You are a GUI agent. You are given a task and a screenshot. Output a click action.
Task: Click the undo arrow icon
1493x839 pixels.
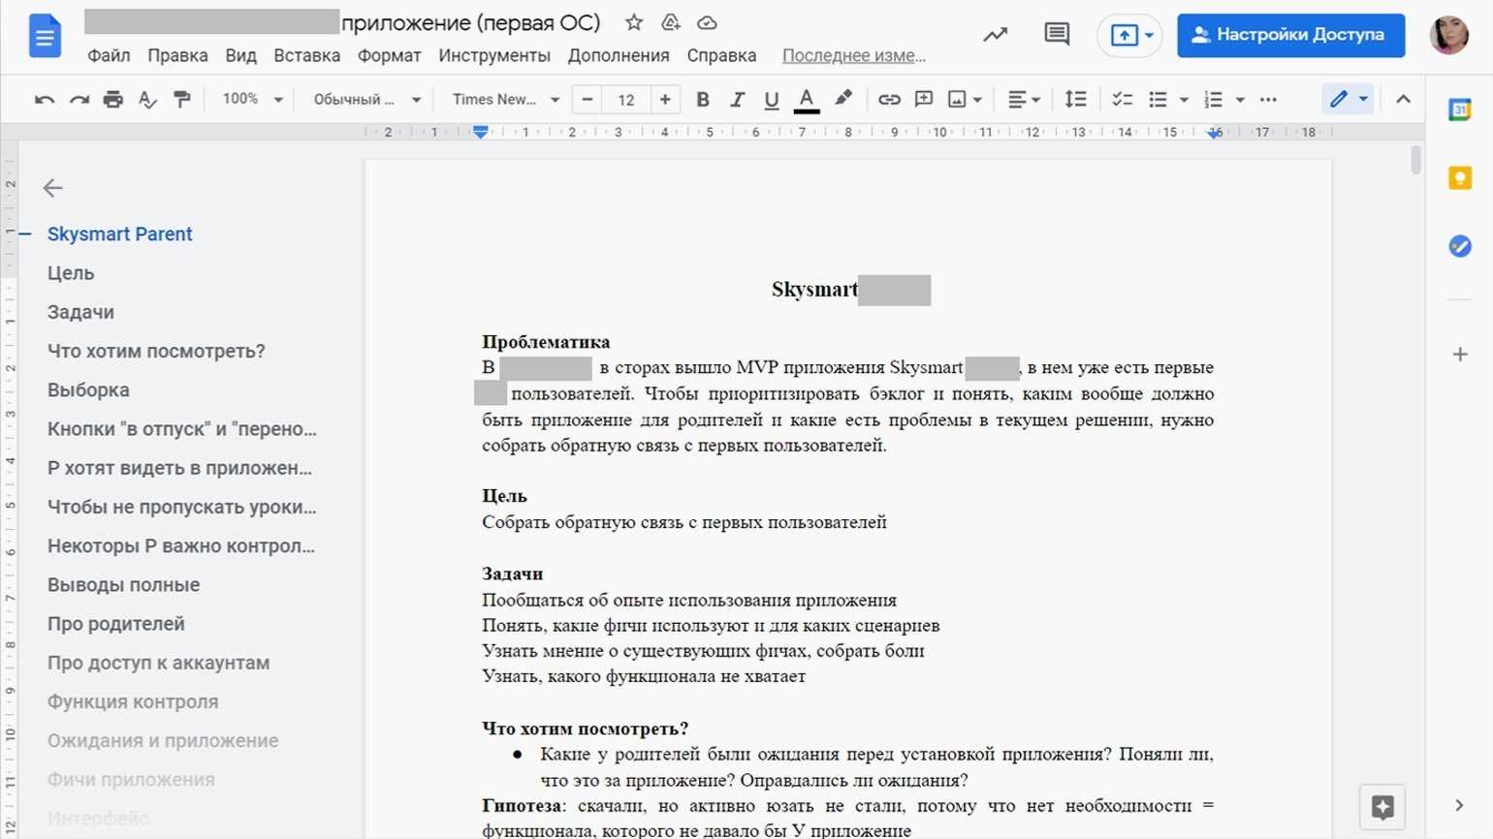[x=44, y=100]
